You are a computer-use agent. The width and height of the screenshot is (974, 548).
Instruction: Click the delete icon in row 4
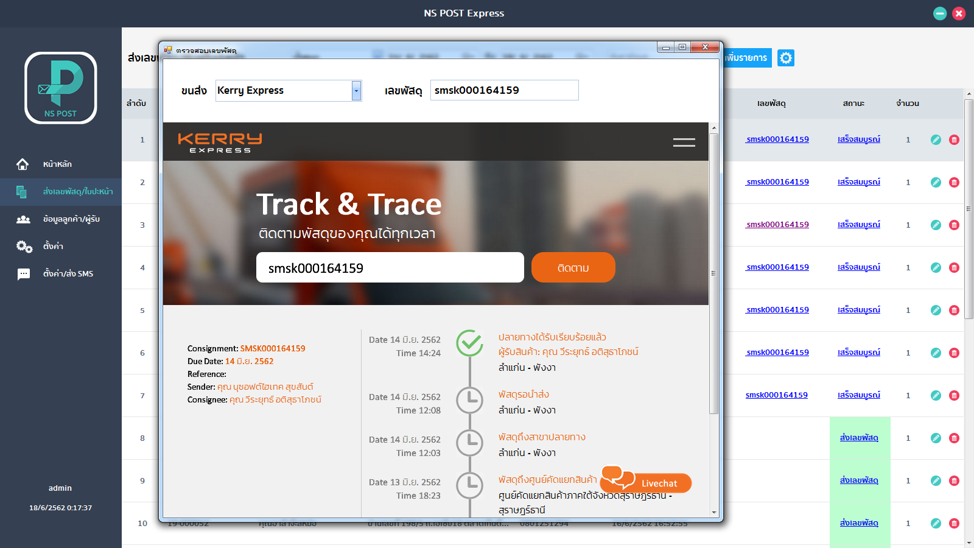[x=954, y=268]
